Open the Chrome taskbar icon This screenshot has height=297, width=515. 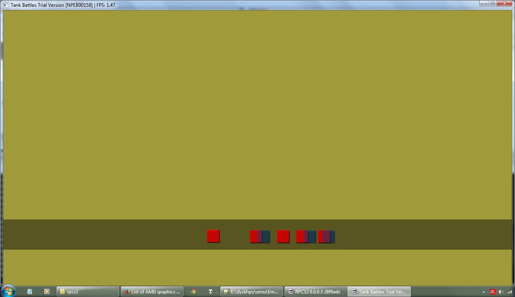point(193,291)
